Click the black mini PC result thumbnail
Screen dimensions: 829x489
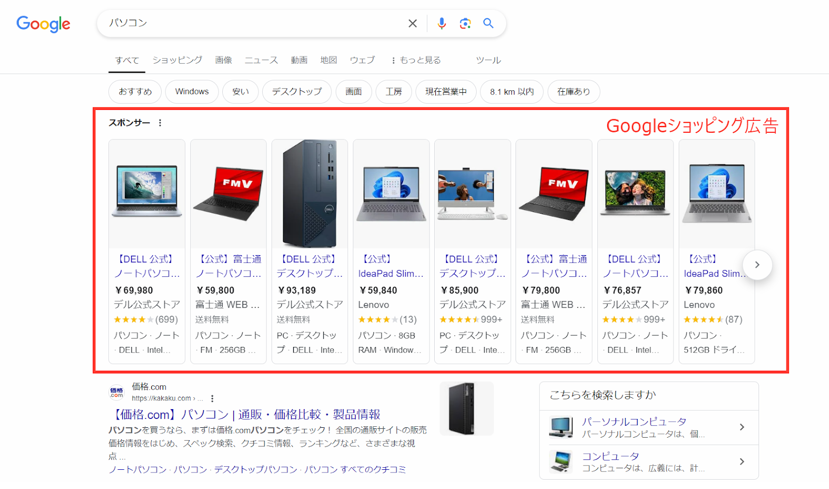[x=466, y=408]
